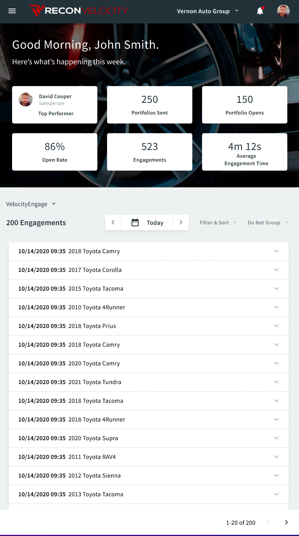Select the 2011 Toyota RAV4 row
The width and height of the screenshot is (299, 536).
[x=149, y=457]
